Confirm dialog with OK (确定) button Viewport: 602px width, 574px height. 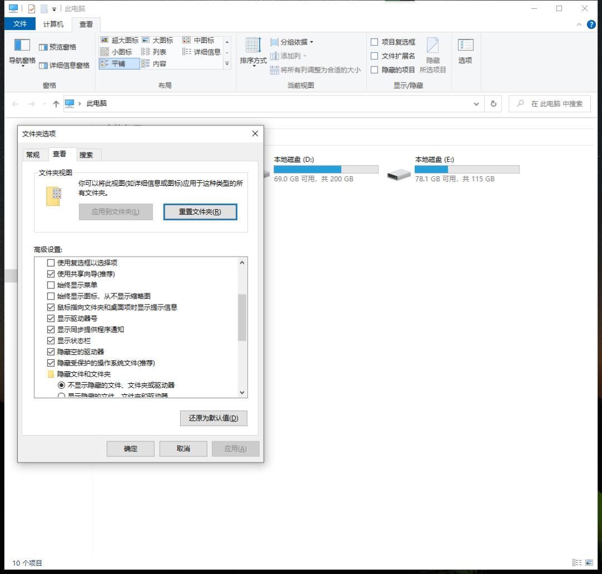pos(130,448)
